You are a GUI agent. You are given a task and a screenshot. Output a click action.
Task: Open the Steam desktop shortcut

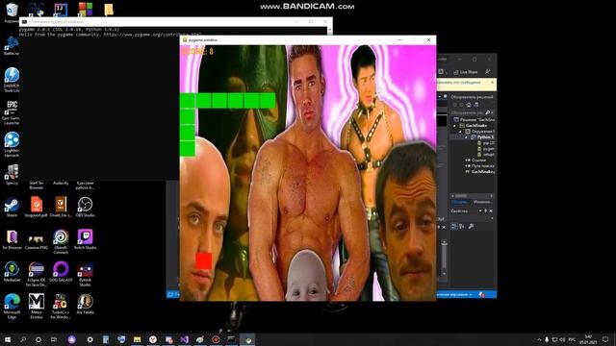12,208
